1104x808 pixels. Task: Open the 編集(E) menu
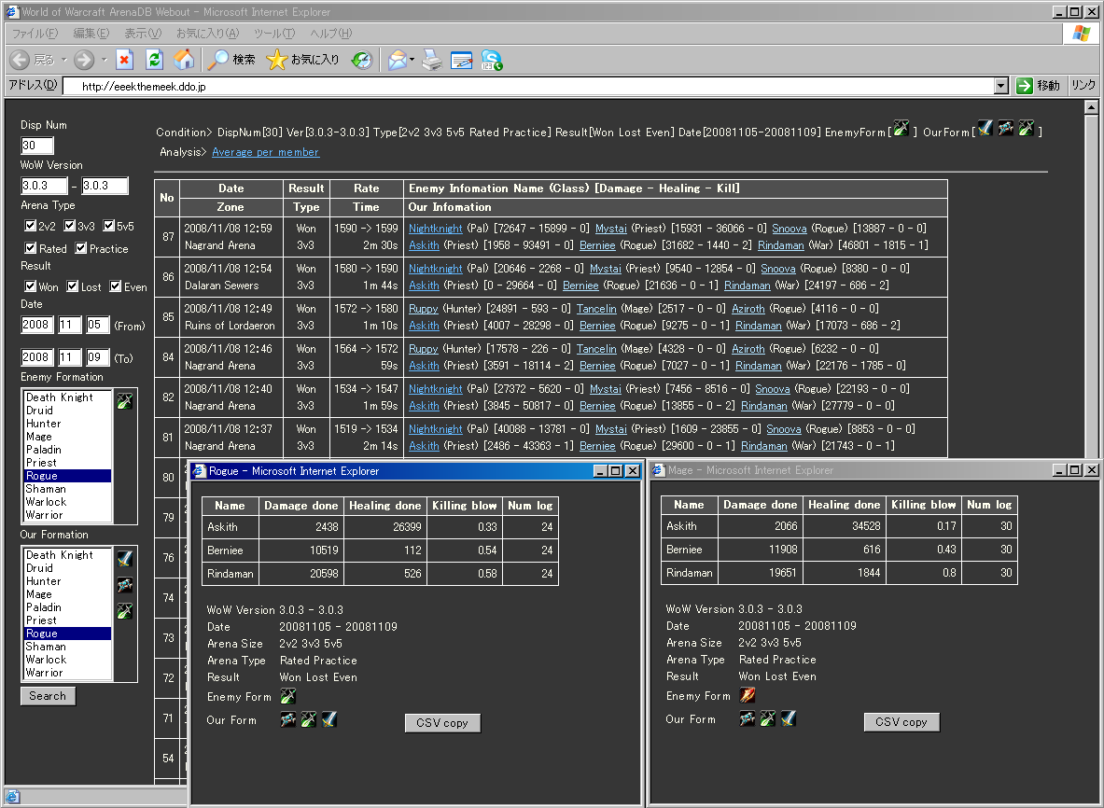click(91, 33)
